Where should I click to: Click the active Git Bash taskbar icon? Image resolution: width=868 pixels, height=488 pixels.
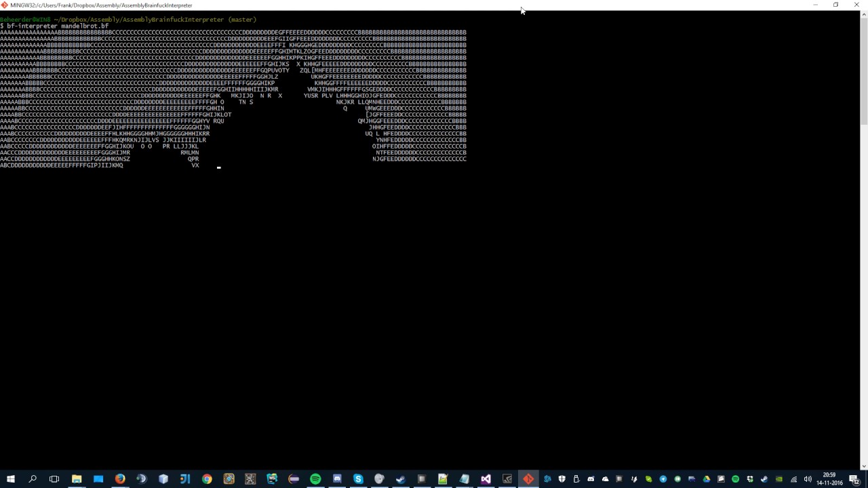[x=528, y=479]
